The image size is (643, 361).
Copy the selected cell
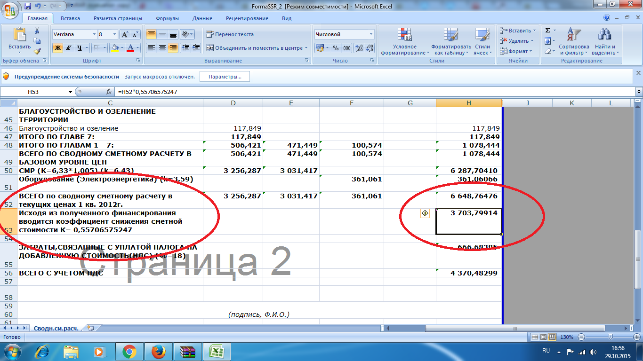click(37, 41)
